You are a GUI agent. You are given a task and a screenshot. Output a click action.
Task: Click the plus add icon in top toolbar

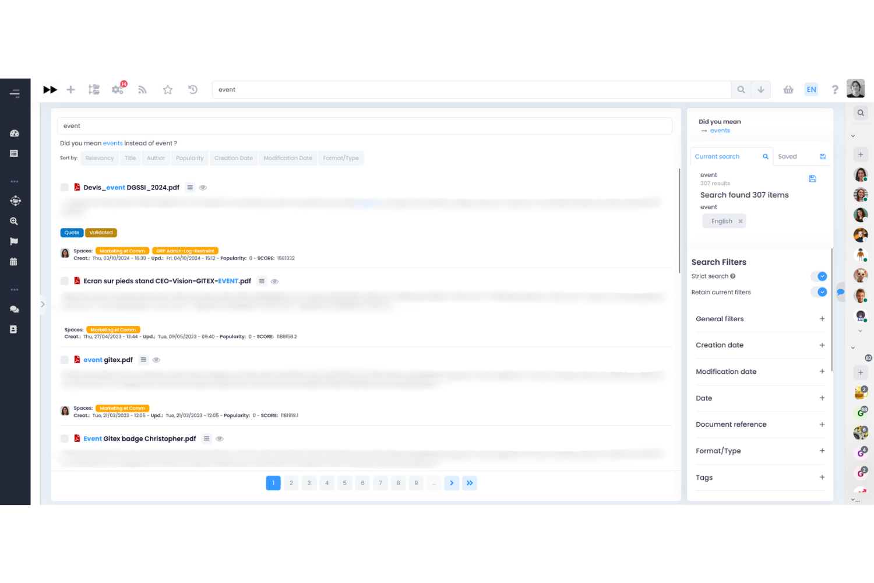tap(71, 90)
